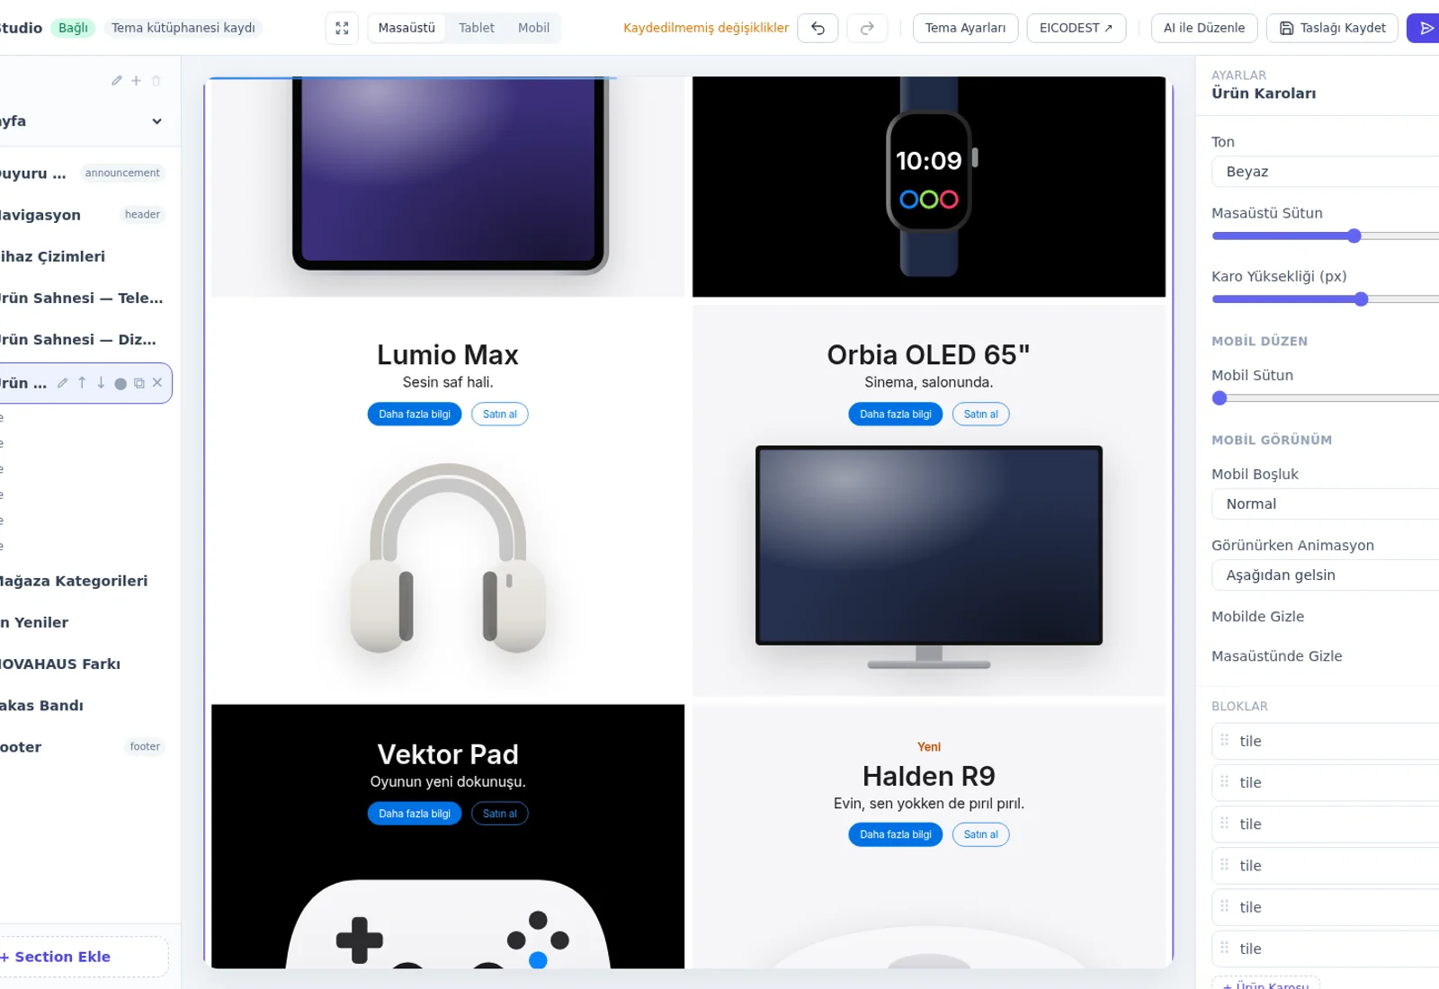Click Satın al under Vektor Pad
The image size is (1439, 989).
[500, 814]
